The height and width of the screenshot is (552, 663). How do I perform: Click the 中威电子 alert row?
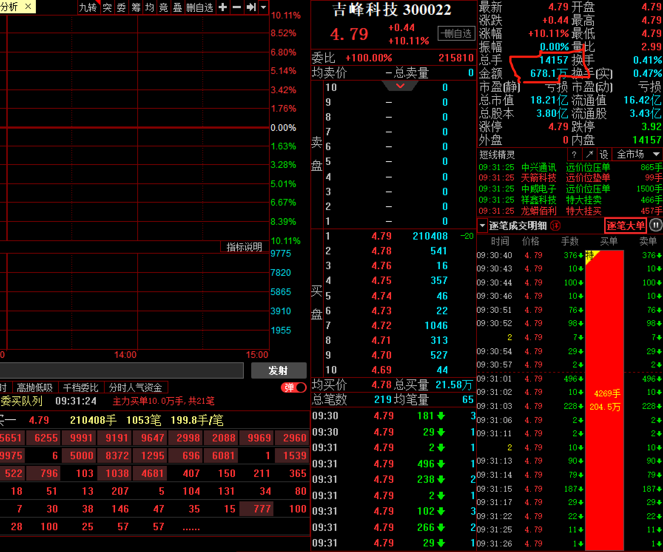click(x=570, y=189)
